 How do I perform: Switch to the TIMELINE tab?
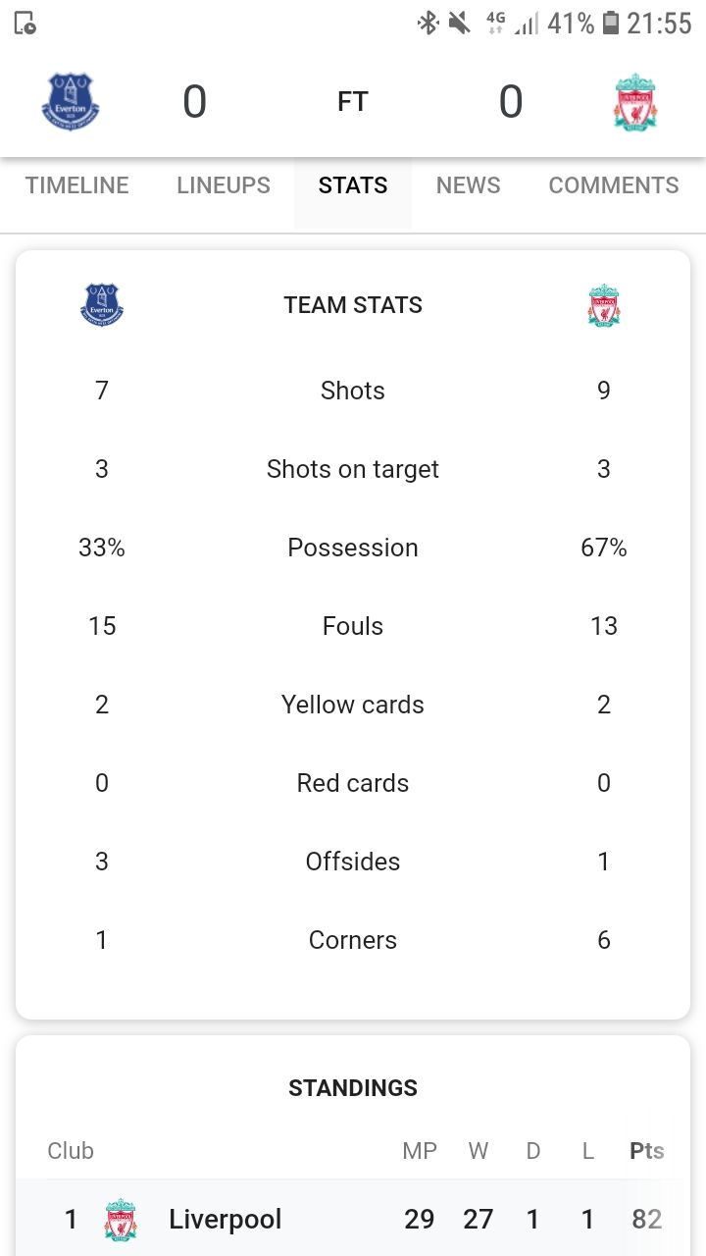pyautogui.click(x=76, y=185)
